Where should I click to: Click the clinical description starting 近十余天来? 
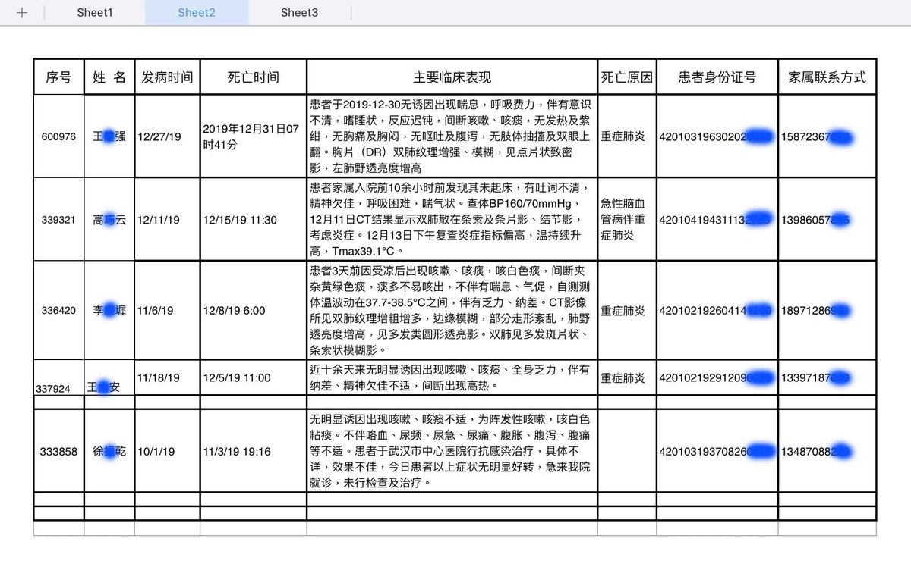point(452,377)
